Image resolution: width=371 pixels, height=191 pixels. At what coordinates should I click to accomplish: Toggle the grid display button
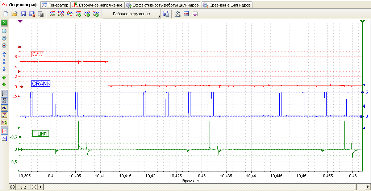coord(4,93)
